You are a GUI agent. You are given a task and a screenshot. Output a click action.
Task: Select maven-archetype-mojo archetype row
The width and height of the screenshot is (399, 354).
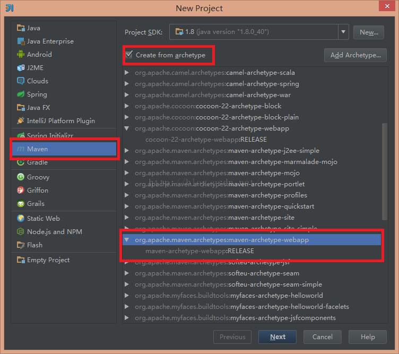point(251,173)
